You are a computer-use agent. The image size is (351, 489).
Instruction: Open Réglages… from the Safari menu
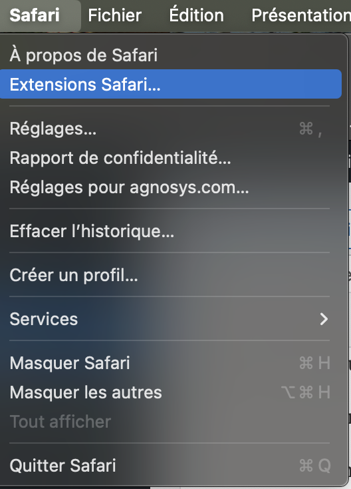tap(171, 128)
